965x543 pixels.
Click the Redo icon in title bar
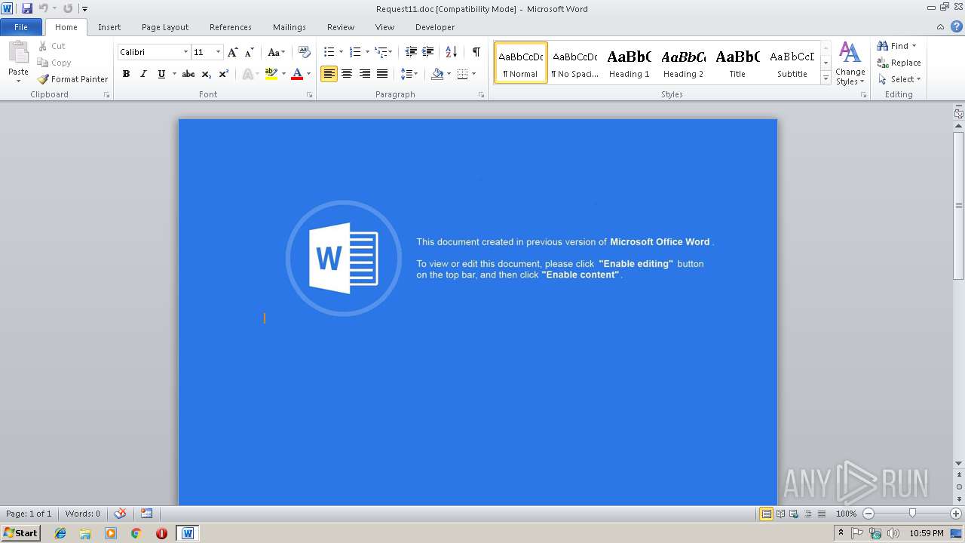(x=68, y=8)
